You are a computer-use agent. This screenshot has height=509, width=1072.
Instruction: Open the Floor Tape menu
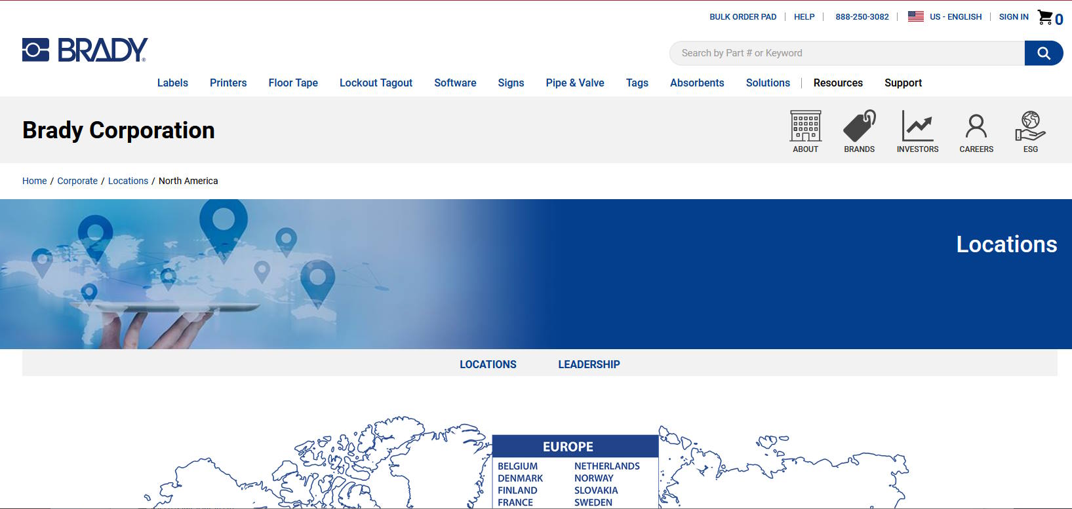tap(293, 83)
